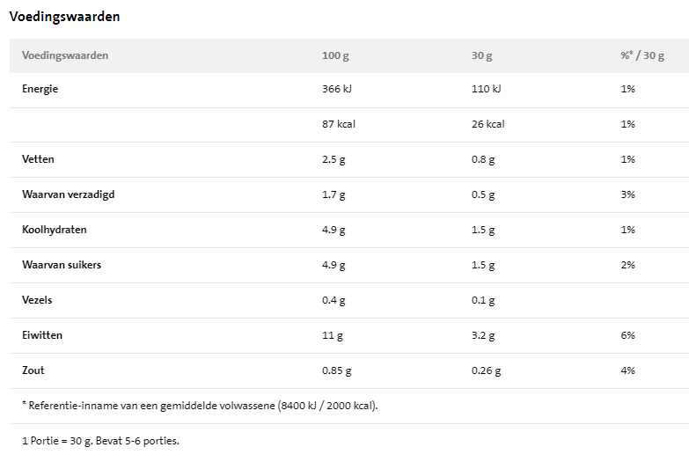
Task: Click the 0.85 g salt value
Action: (x=337, y=370)
